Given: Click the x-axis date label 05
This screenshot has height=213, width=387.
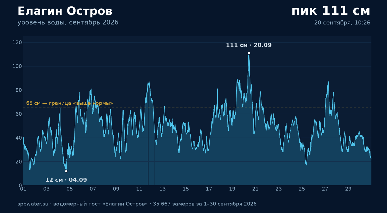Looking at the screenshot, I should click(70, 189).
